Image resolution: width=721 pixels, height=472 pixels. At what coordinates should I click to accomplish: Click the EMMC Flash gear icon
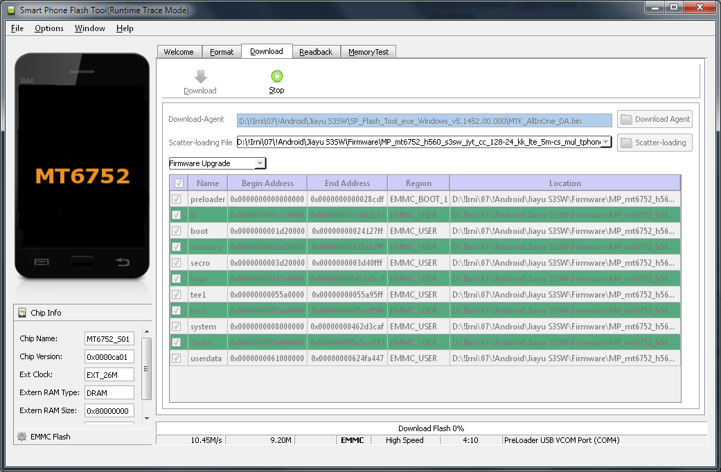pos(21,437)
